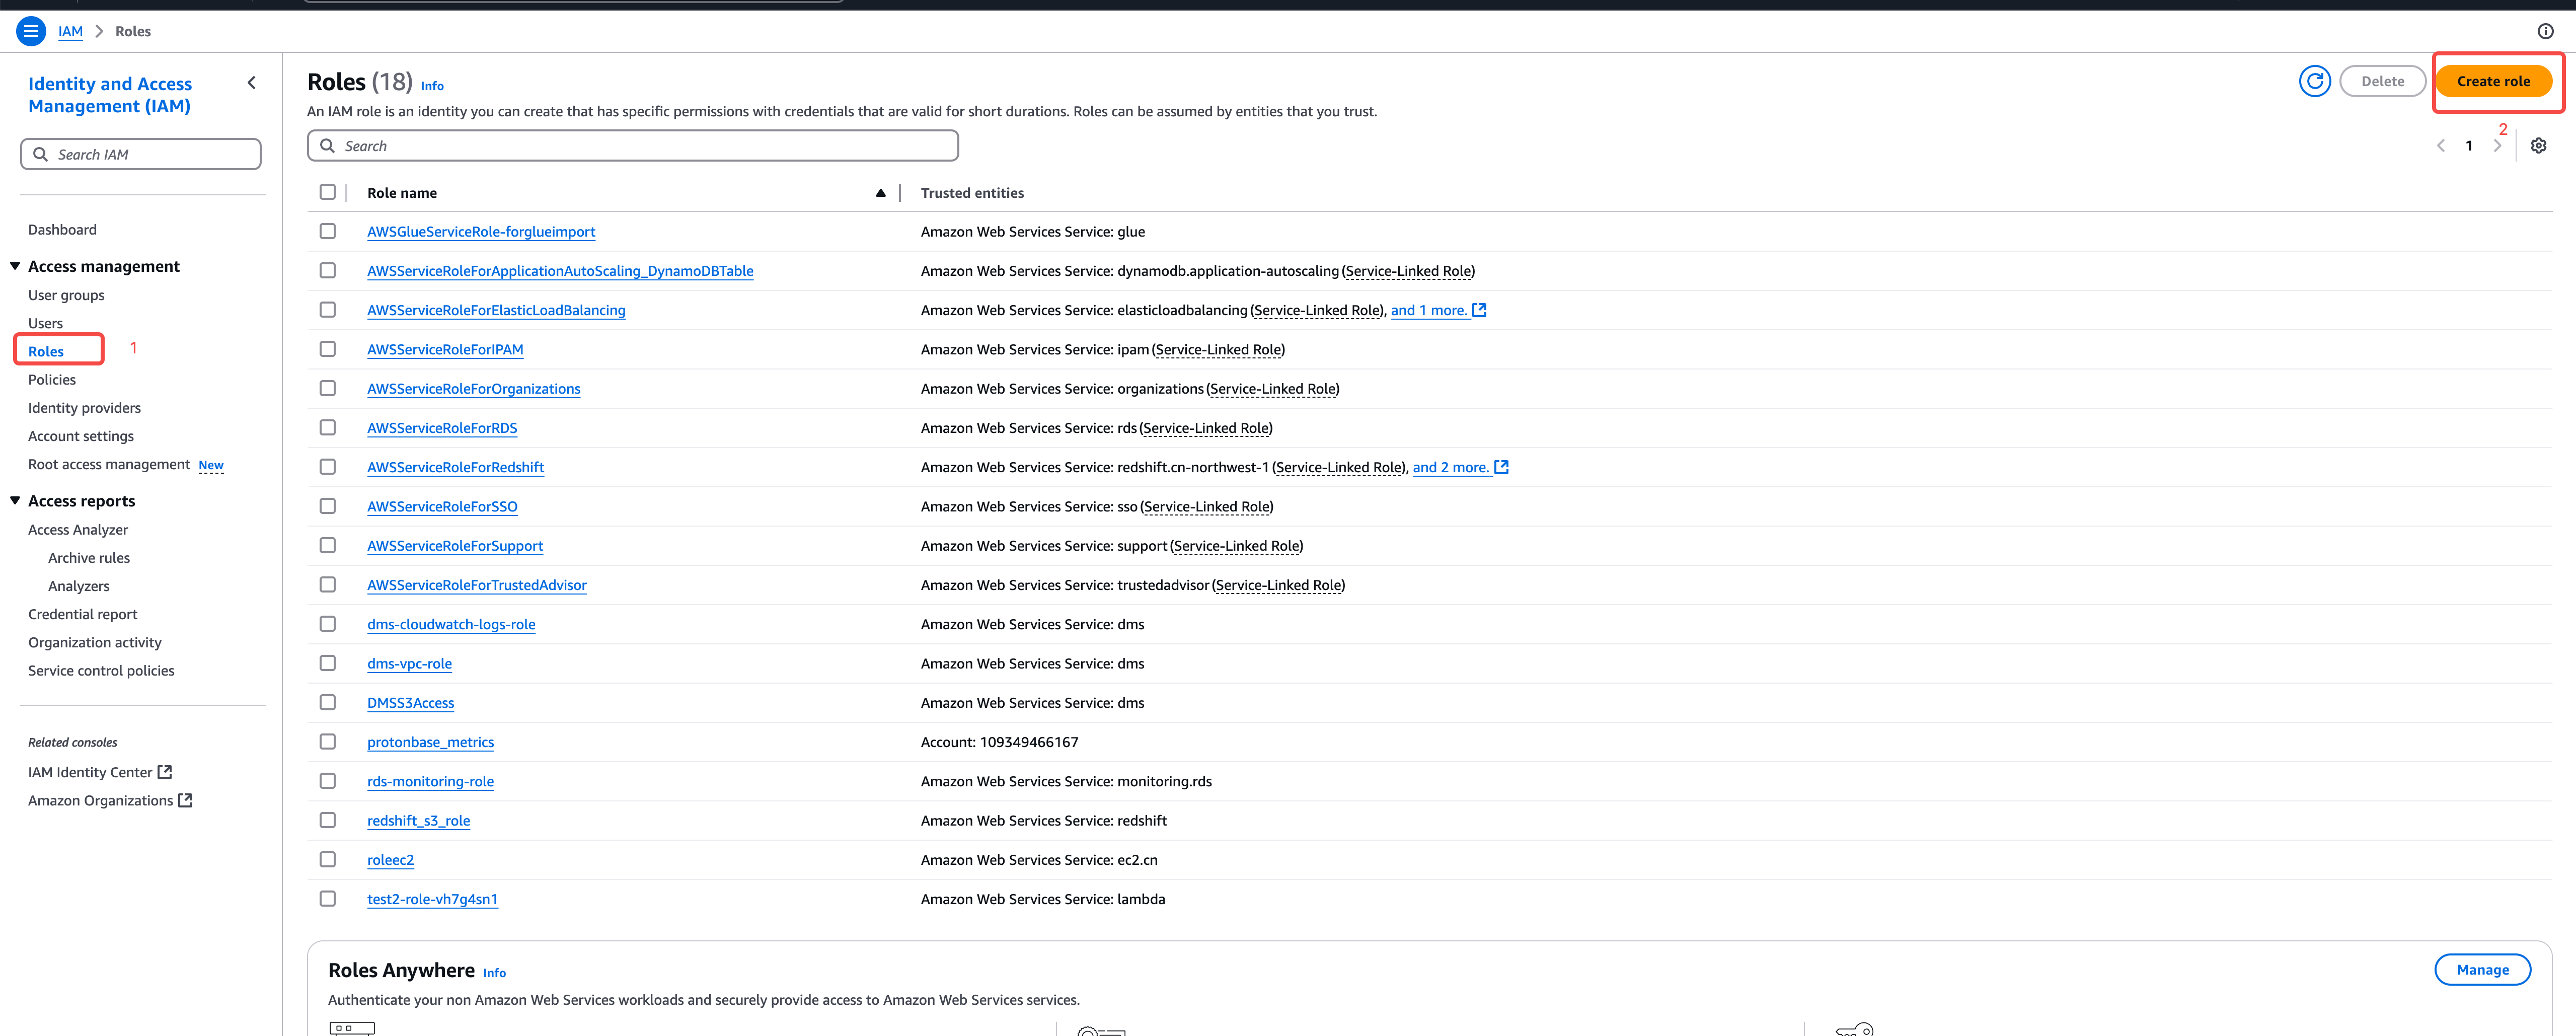Collapse the Access management section
This screenshot has height=1036, width=2576.
[x=15, y=266]
